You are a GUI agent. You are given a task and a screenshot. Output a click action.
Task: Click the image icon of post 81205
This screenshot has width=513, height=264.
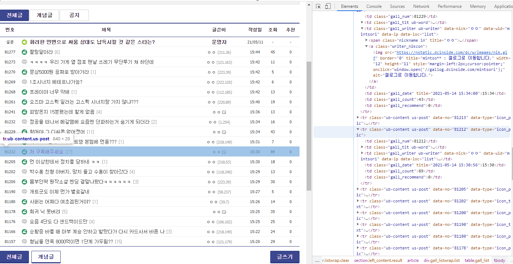24,162
